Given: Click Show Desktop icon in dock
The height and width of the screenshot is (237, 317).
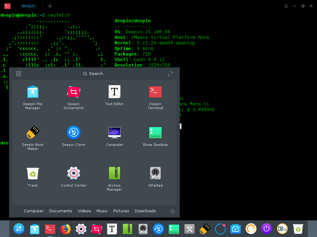Looking at the screenshot, I should [x=174, y=229].
